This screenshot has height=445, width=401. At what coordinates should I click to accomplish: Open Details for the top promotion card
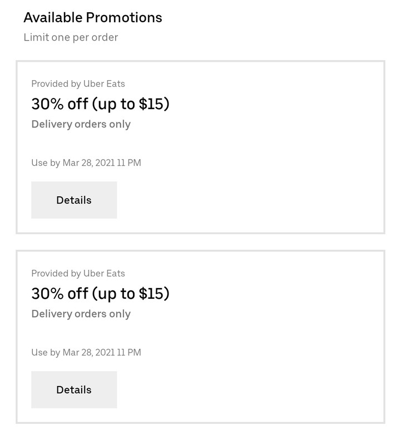(x=74, y=200)
